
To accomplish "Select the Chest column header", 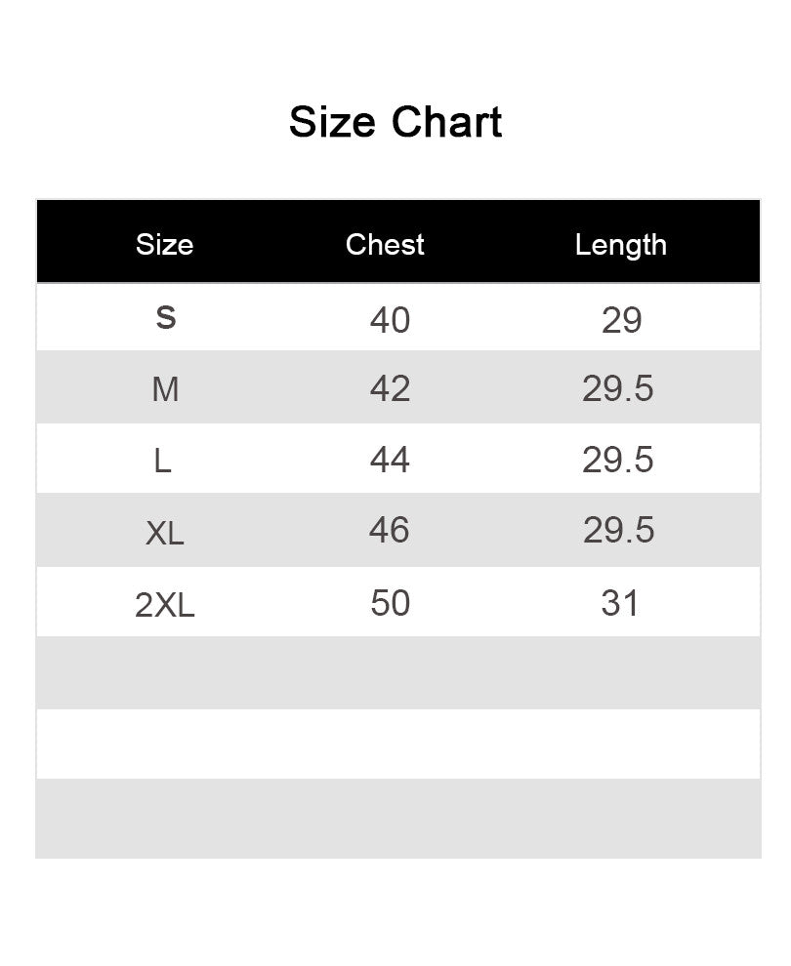I will coord(385,245).
